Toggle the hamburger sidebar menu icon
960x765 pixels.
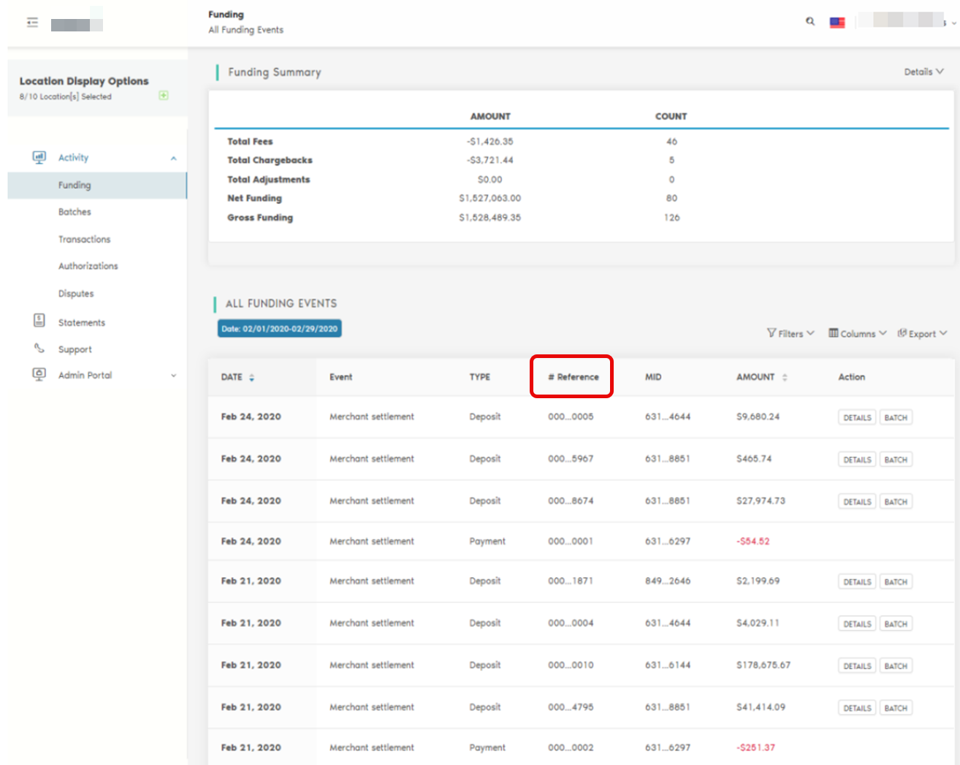[x=32, y=23]
